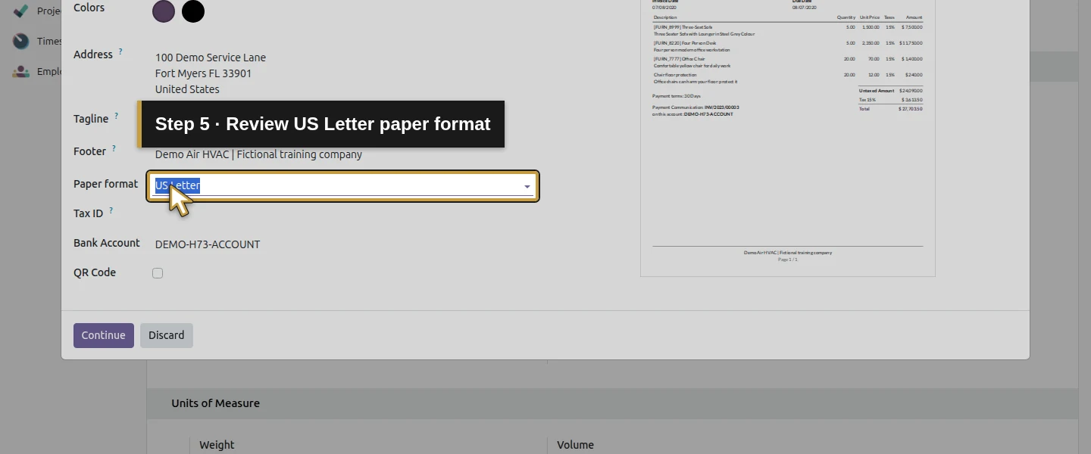
Task: Click the Colors field label
Action: 89,8
